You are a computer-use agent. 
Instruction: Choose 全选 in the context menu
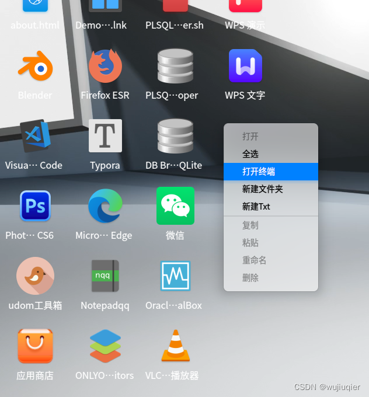point(271,154)
